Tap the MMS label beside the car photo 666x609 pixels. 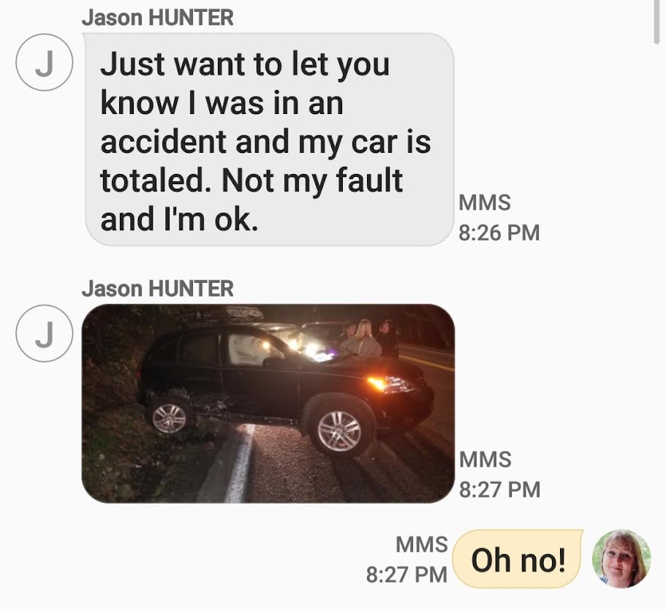click(485, 460)
